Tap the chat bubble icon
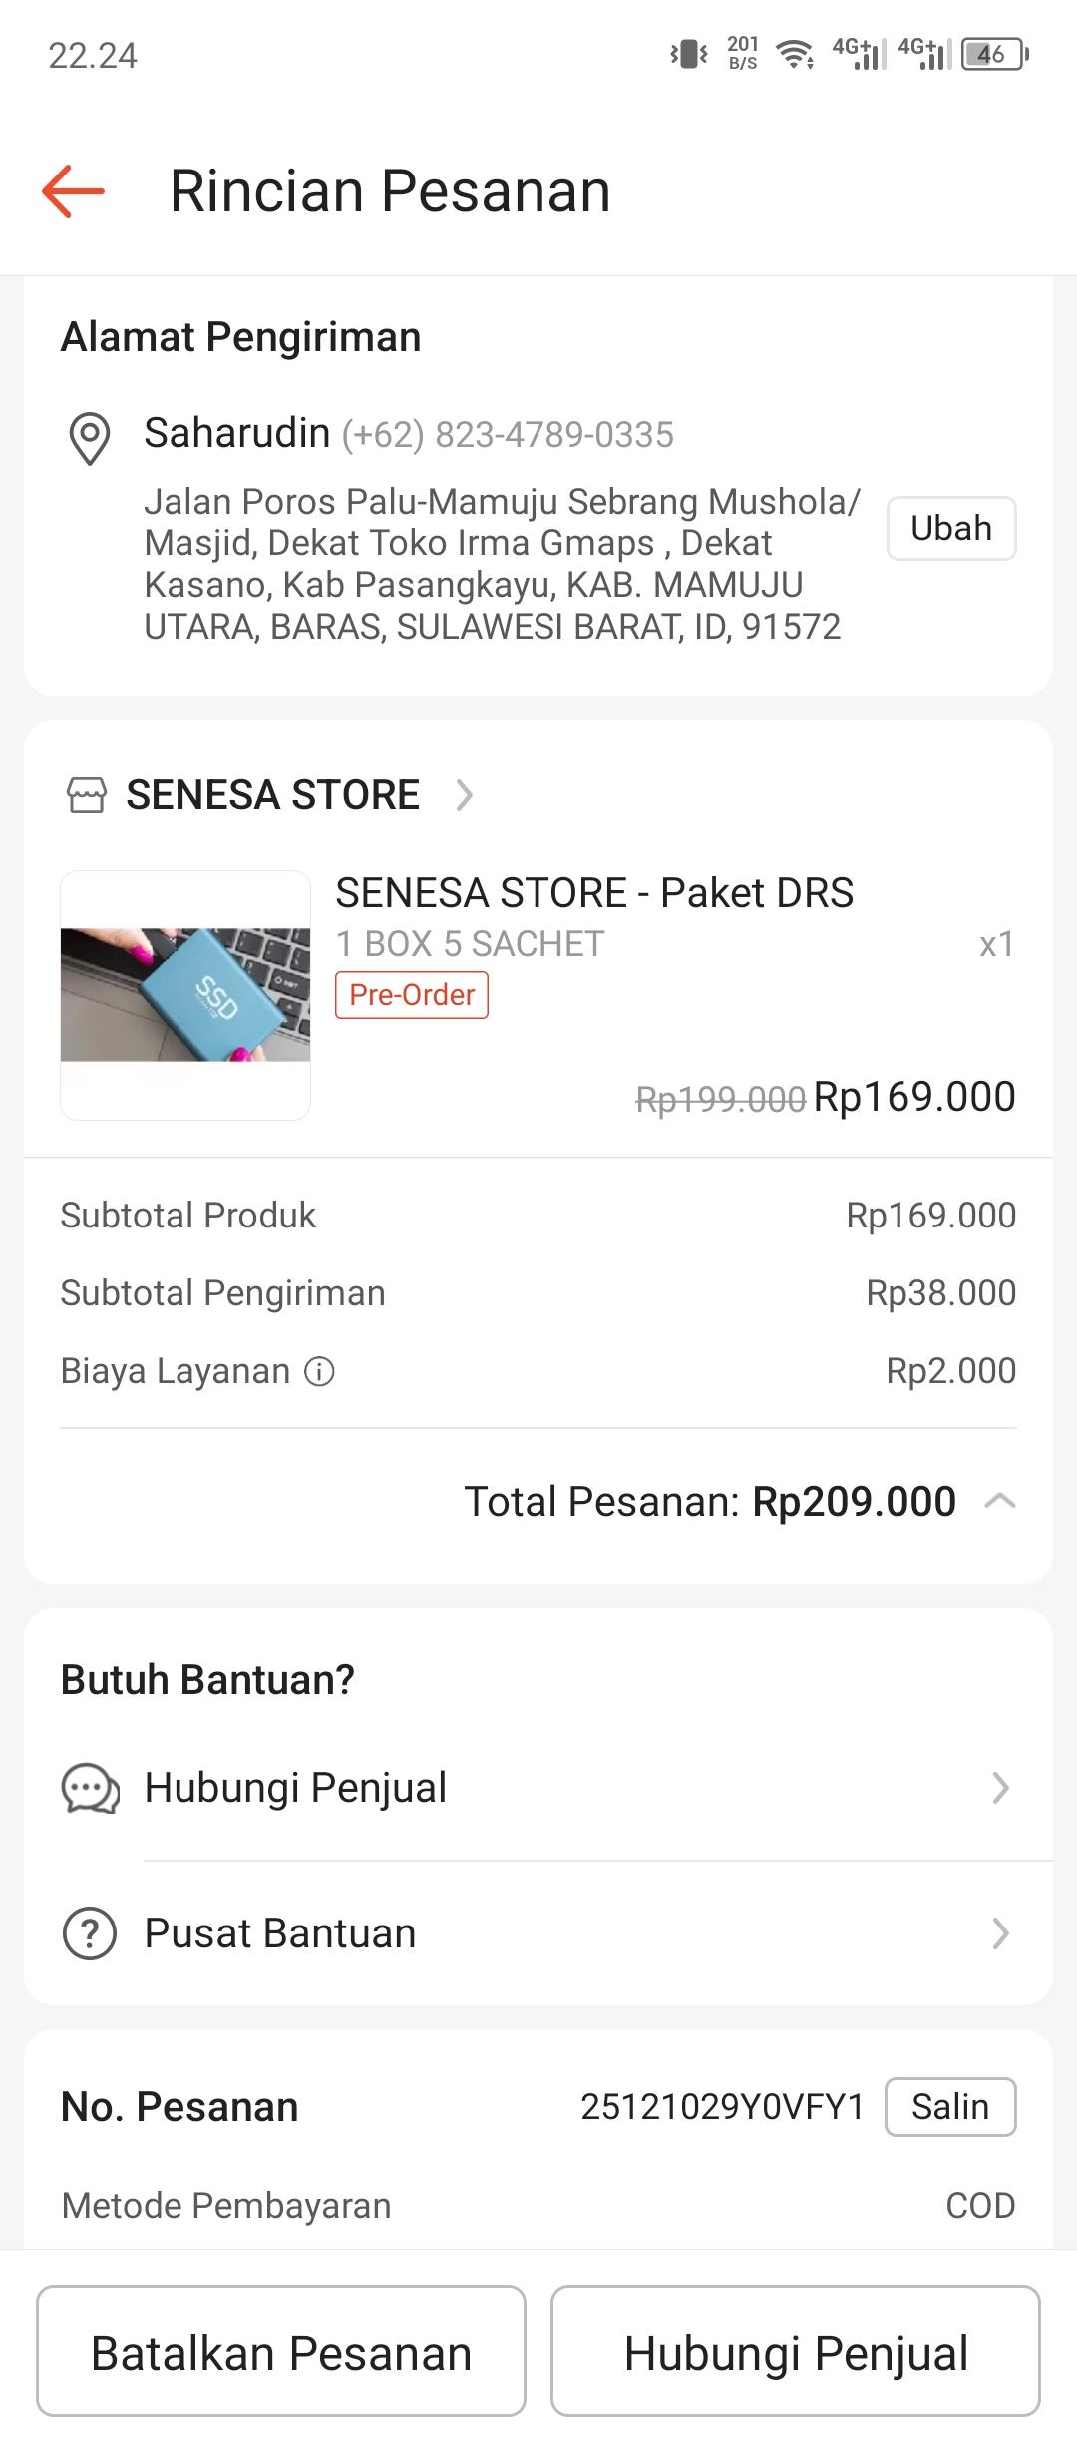 pyautogui.click(x=90, y=1788)
